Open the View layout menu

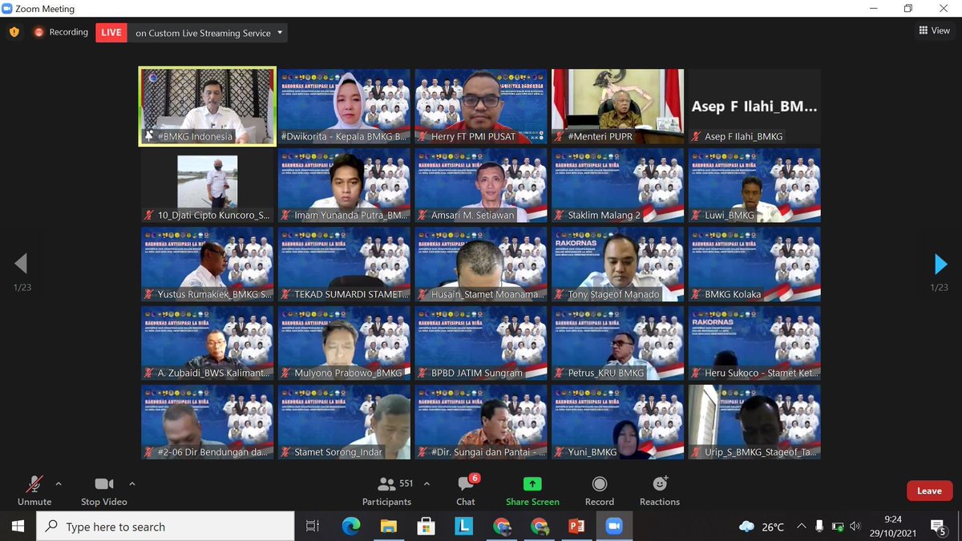(x=934, y=30)
